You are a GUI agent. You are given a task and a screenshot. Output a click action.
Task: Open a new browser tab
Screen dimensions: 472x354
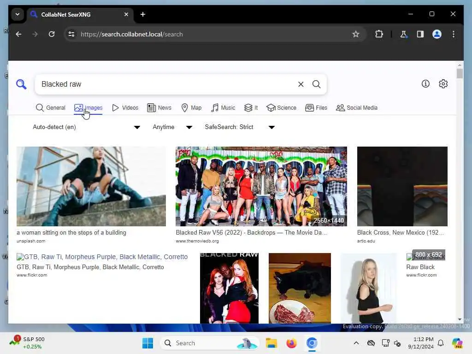tap(143, 14)
